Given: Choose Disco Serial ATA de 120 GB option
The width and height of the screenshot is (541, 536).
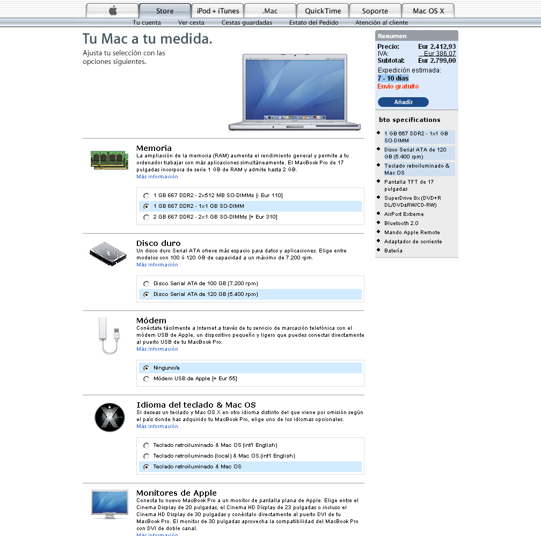Looking at the screenshot, I should click(x=147, y=294).
